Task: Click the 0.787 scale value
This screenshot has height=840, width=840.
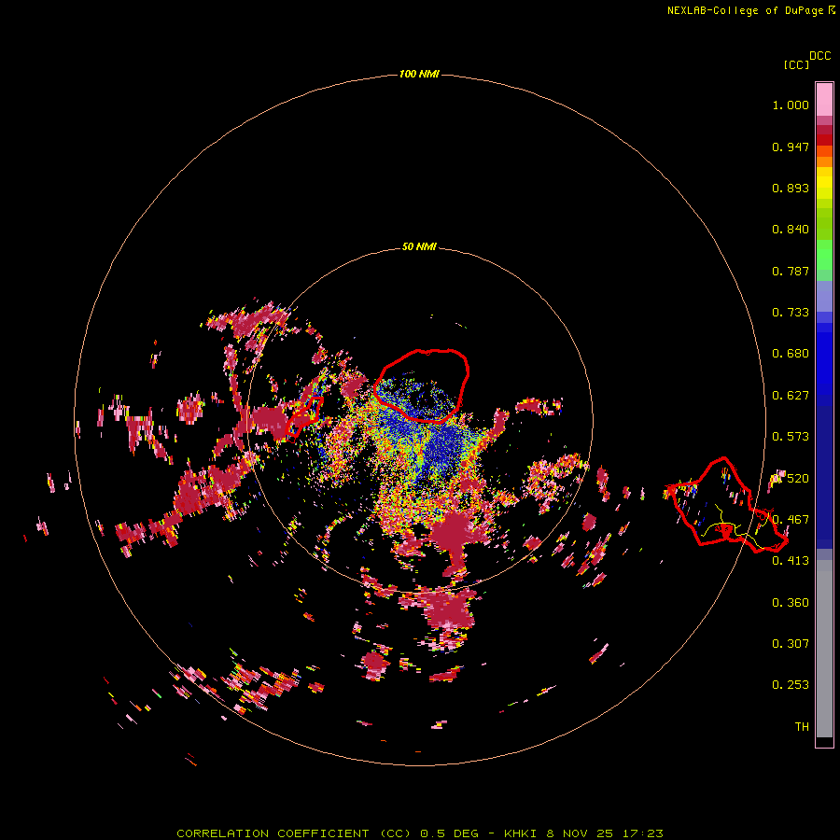Action: pyautogui.click(x=791, y=271)
